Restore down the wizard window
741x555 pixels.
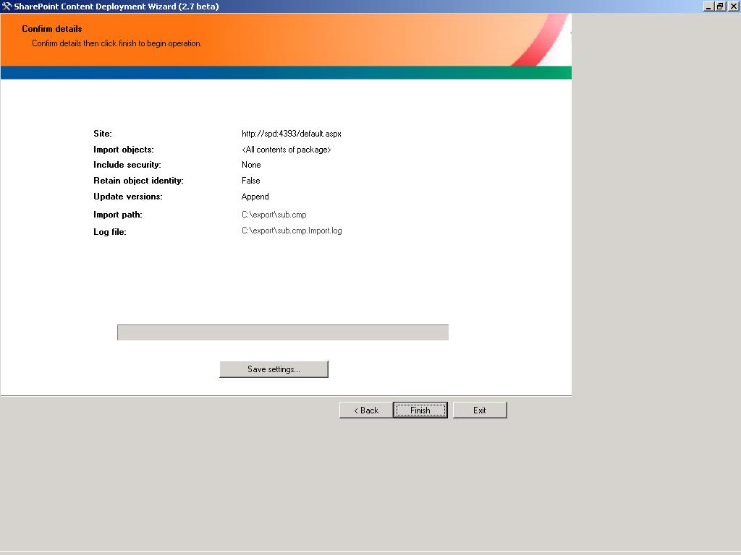720,7
